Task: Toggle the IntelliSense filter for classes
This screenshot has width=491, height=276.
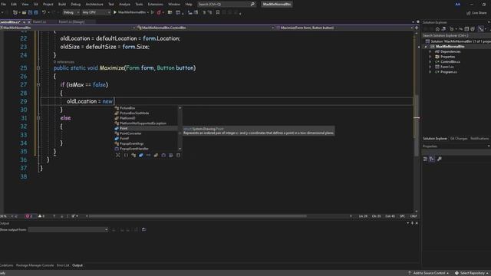Action: pyautogui.click(x=133, y=155)
